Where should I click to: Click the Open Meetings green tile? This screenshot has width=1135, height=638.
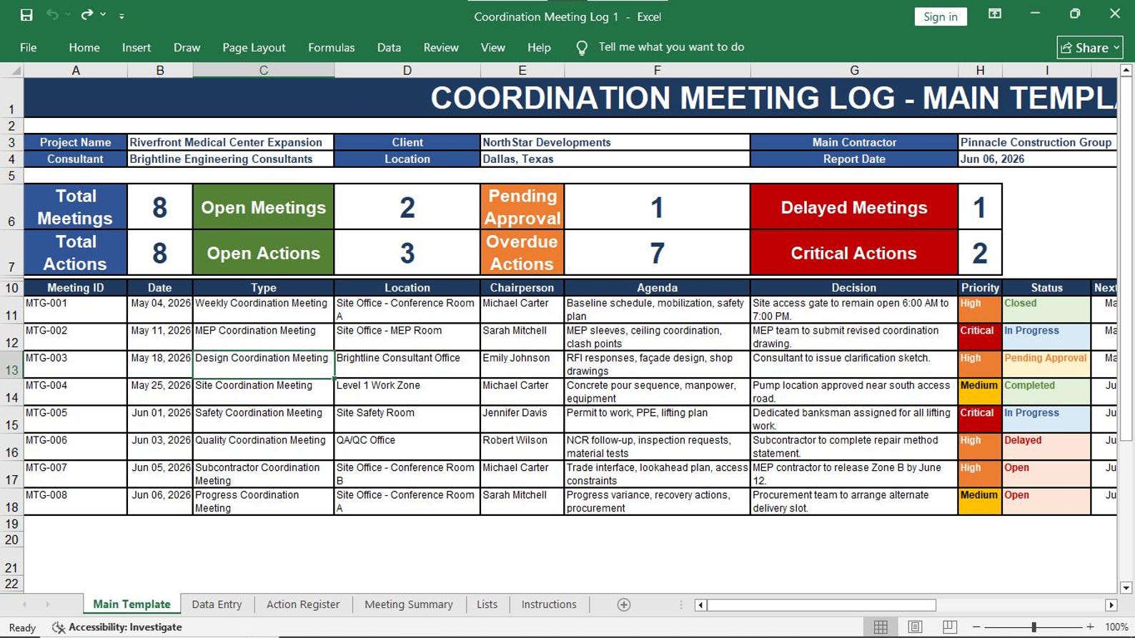(x=263, y=207)
